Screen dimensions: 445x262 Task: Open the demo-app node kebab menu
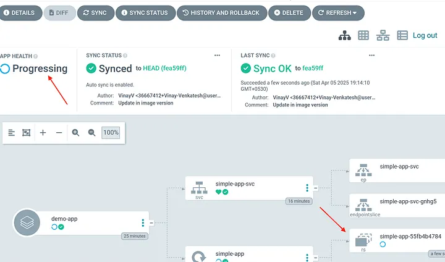pyautogui.click(x=143, y=223)
